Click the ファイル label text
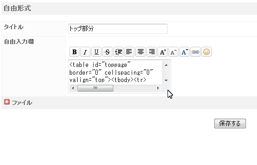 [22, 103]
